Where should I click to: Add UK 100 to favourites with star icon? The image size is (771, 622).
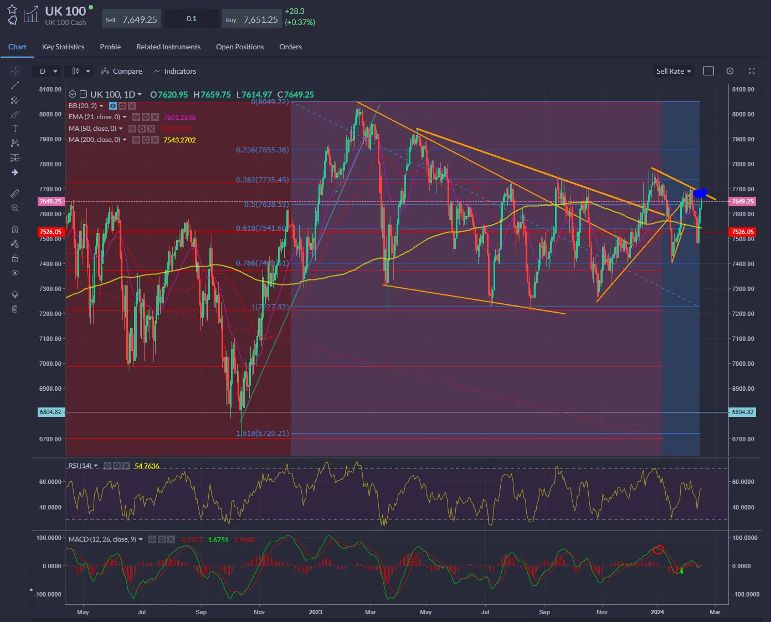tap(12, 9)
